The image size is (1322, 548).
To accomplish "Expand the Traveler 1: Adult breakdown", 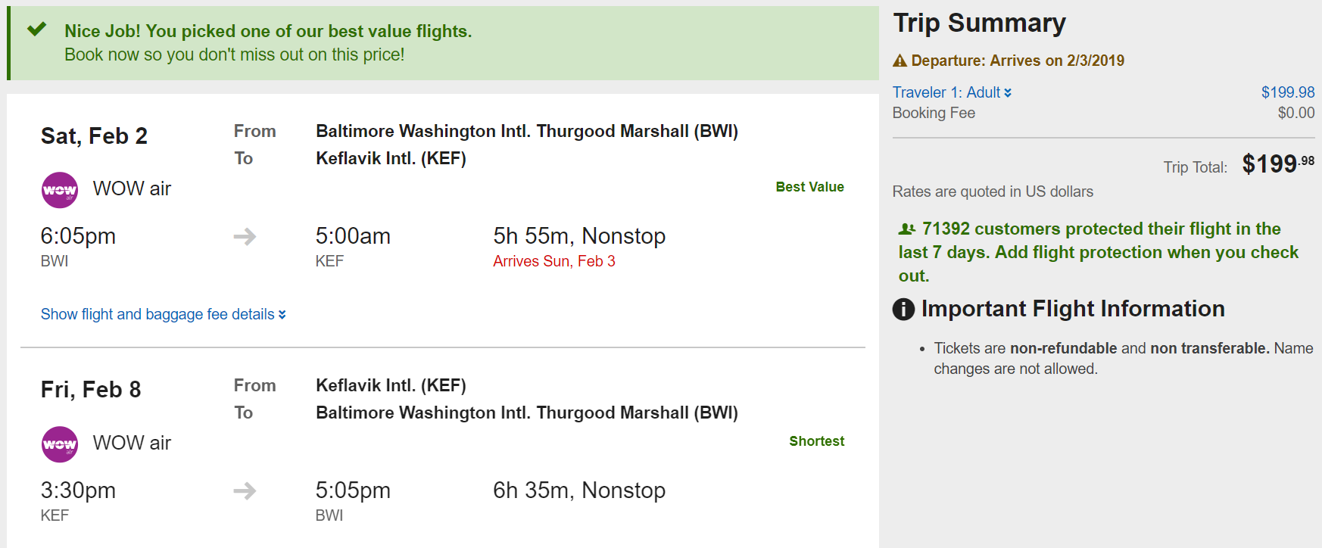I will tap(952, 92).
